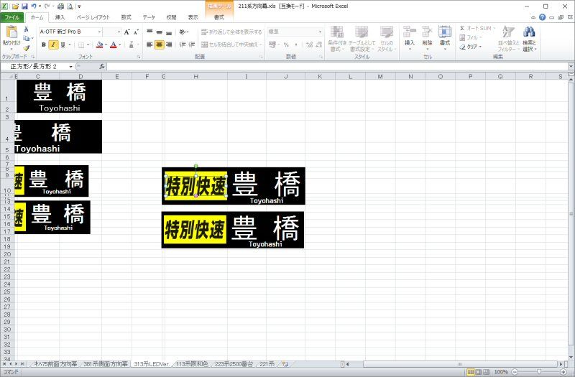Toggle Underline formatting
The width and height of the screenshot is (575, 377).
pos(63,45)
